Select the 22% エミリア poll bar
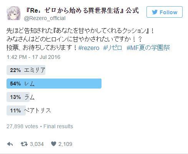188x154 pixels. pos(26,70)
